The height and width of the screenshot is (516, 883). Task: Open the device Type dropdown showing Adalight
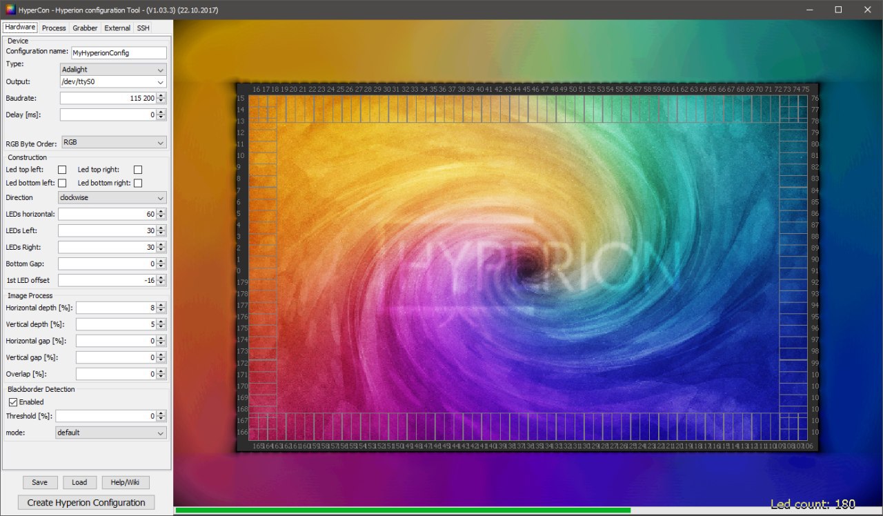114,70
